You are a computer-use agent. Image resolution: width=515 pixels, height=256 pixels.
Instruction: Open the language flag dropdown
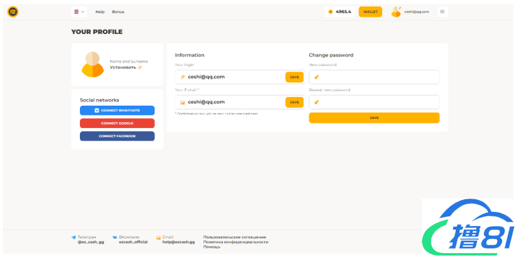click(x=79, y=11)
